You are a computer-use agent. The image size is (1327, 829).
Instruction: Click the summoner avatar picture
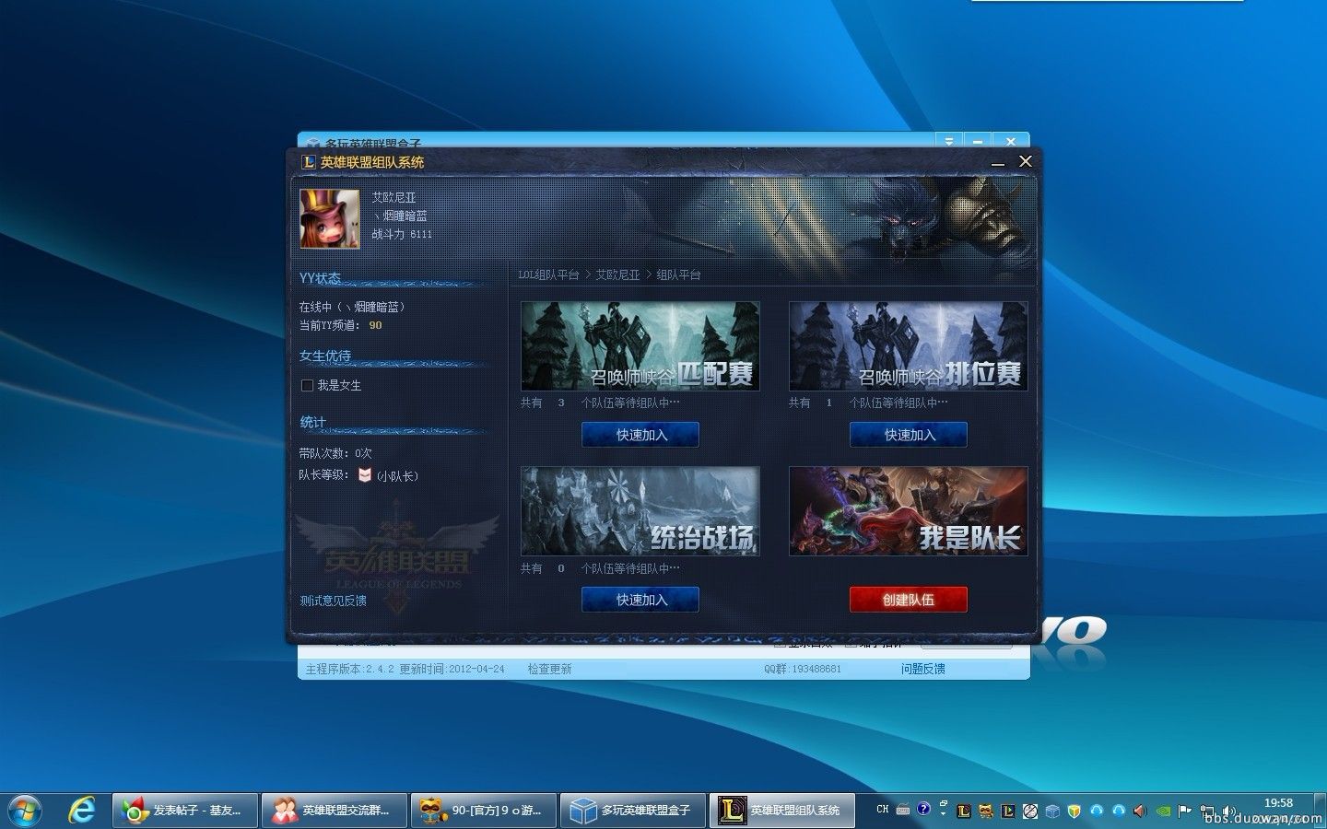(x=330, y=219)
